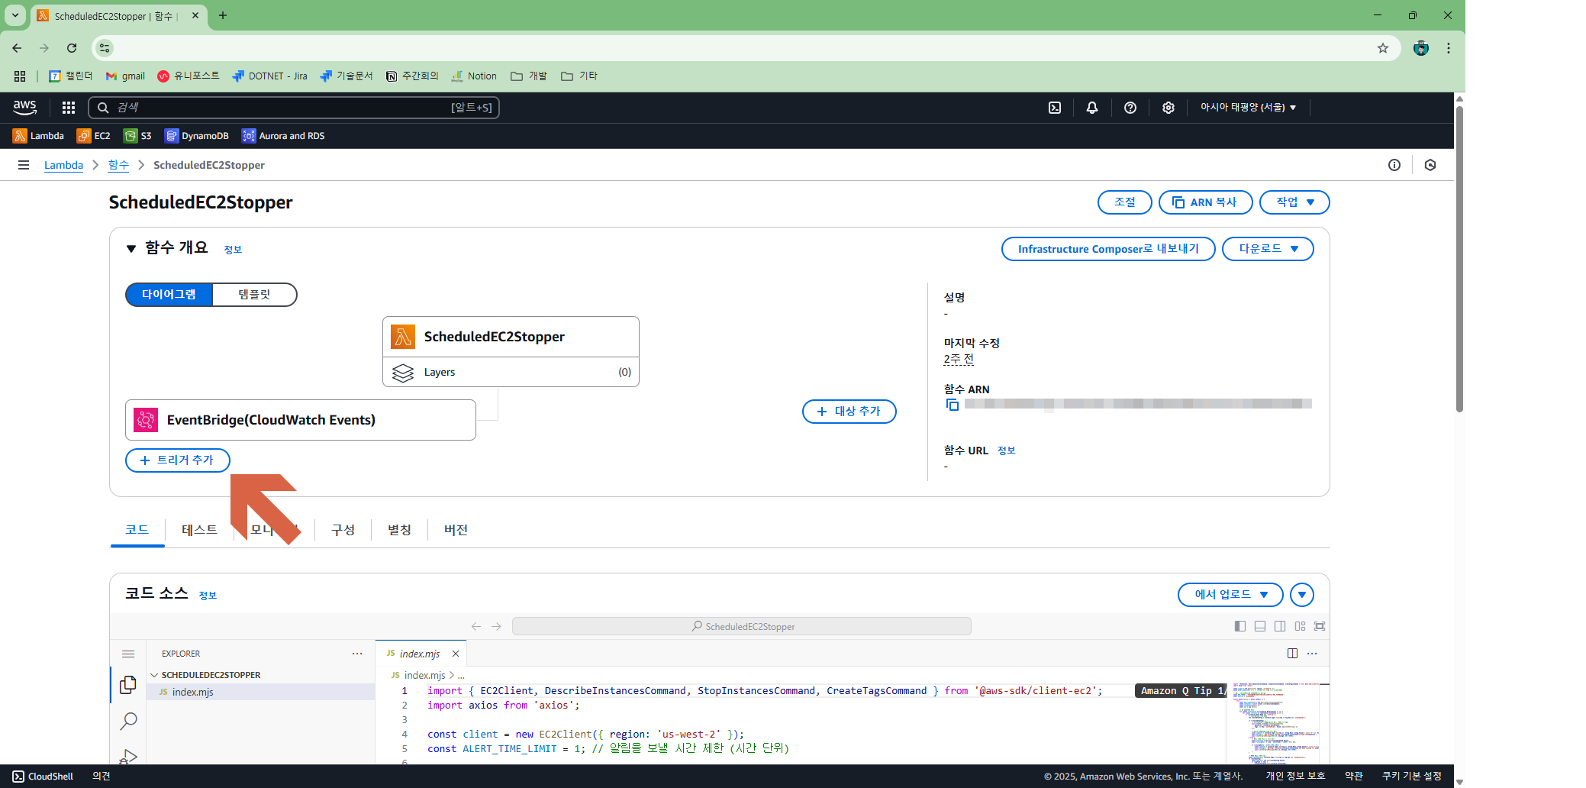The width and height of the screenshot is (1586, 788).
Task: Open CloudShell in the footer bar
Action: (x=43, y=776)
